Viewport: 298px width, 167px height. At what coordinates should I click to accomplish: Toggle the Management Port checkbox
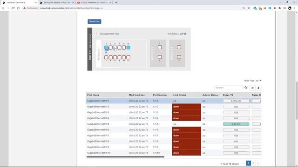(98, 33)
